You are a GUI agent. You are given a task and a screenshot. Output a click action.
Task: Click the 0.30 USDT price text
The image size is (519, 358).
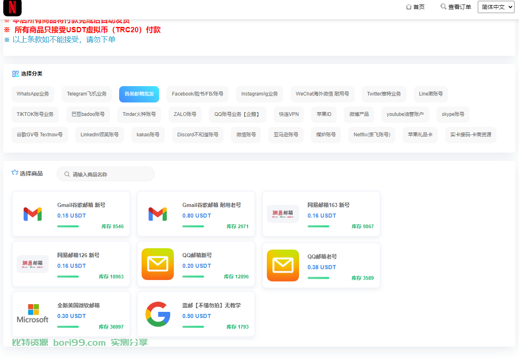[x=71, y=316]
